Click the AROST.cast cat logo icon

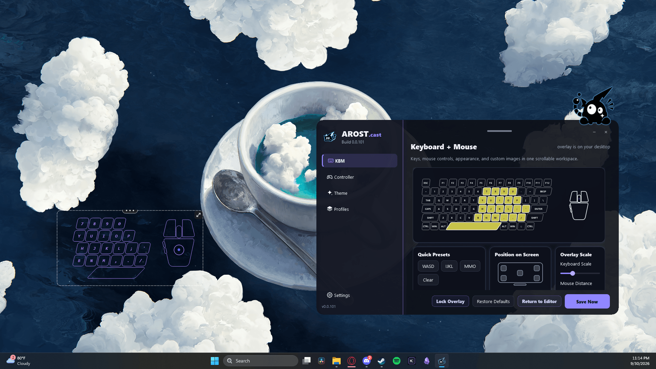coord(330,137)
